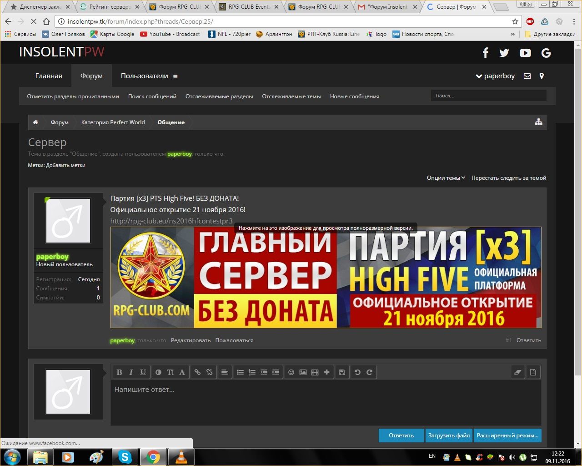This screenshot has height=466, width=582.
Task: Open paperboy's avatar in the post
Action: pyautogui.click(x=68, y=220)
